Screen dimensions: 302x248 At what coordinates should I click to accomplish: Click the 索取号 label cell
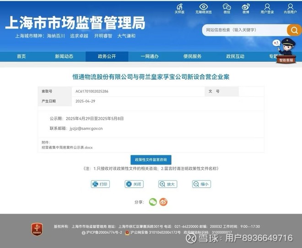tap(55, 91)
